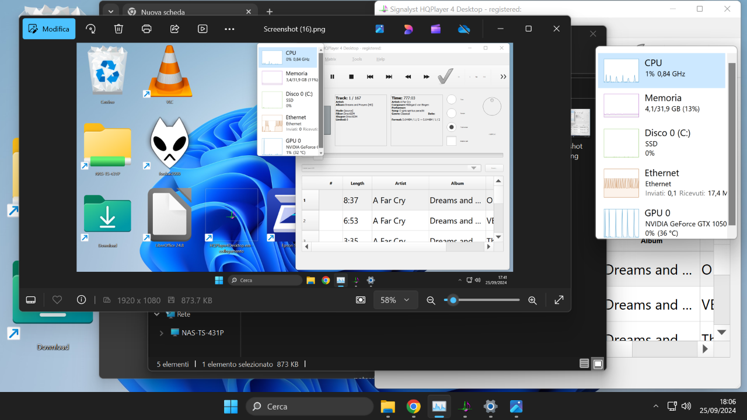Click HQPlayer playlist scroll-down arrow
This screenshot has width=747, height=420.
pos(721,332)
